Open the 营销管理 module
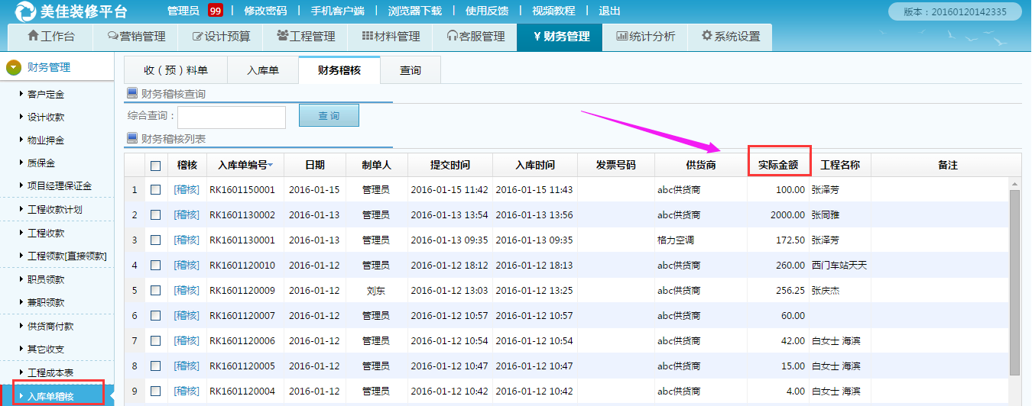1032x406 pixels. 136,37
